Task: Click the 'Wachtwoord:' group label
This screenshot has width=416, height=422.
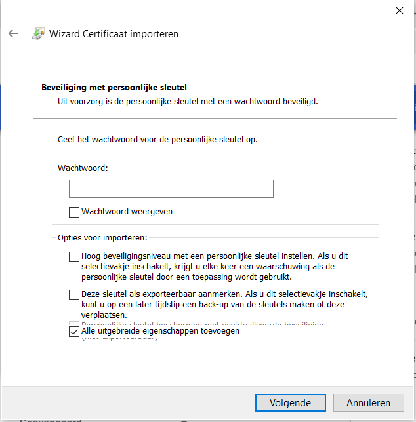Action: click(83, 168)
